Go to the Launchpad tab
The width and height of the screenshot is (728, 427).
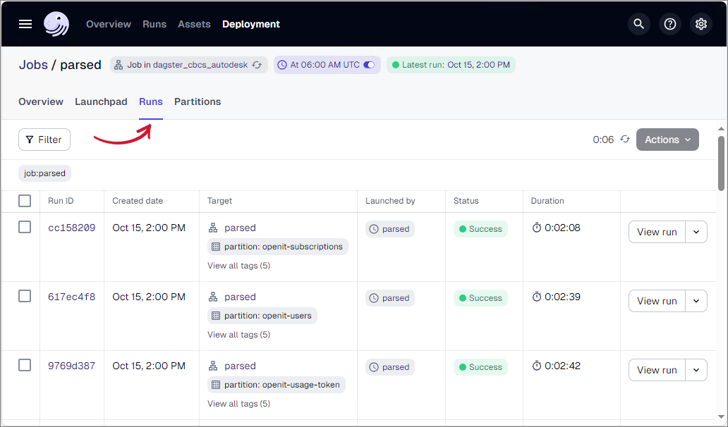tap(101, 101)
